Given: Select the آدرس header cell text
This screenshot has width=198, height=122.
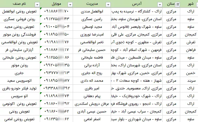Looking at the screenshot, I should point(137,4).
